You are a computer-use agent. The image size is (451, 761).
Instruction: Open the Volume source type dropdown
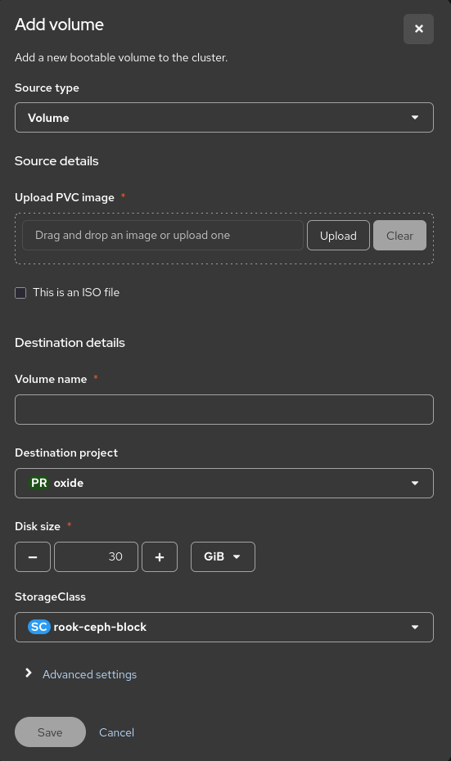(x=224, y=118)
